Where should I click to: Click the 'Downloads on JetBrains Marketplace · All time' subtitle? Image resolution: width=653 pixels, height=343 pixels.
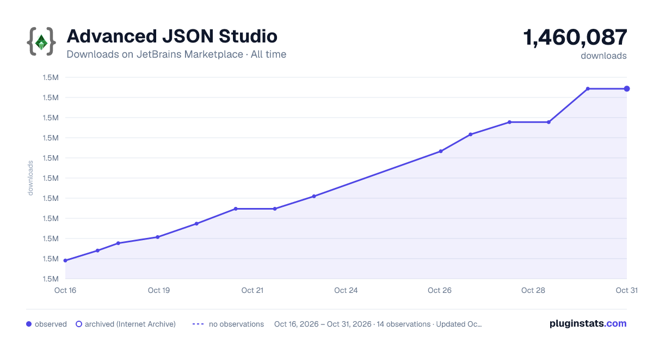tap(176, 54)
